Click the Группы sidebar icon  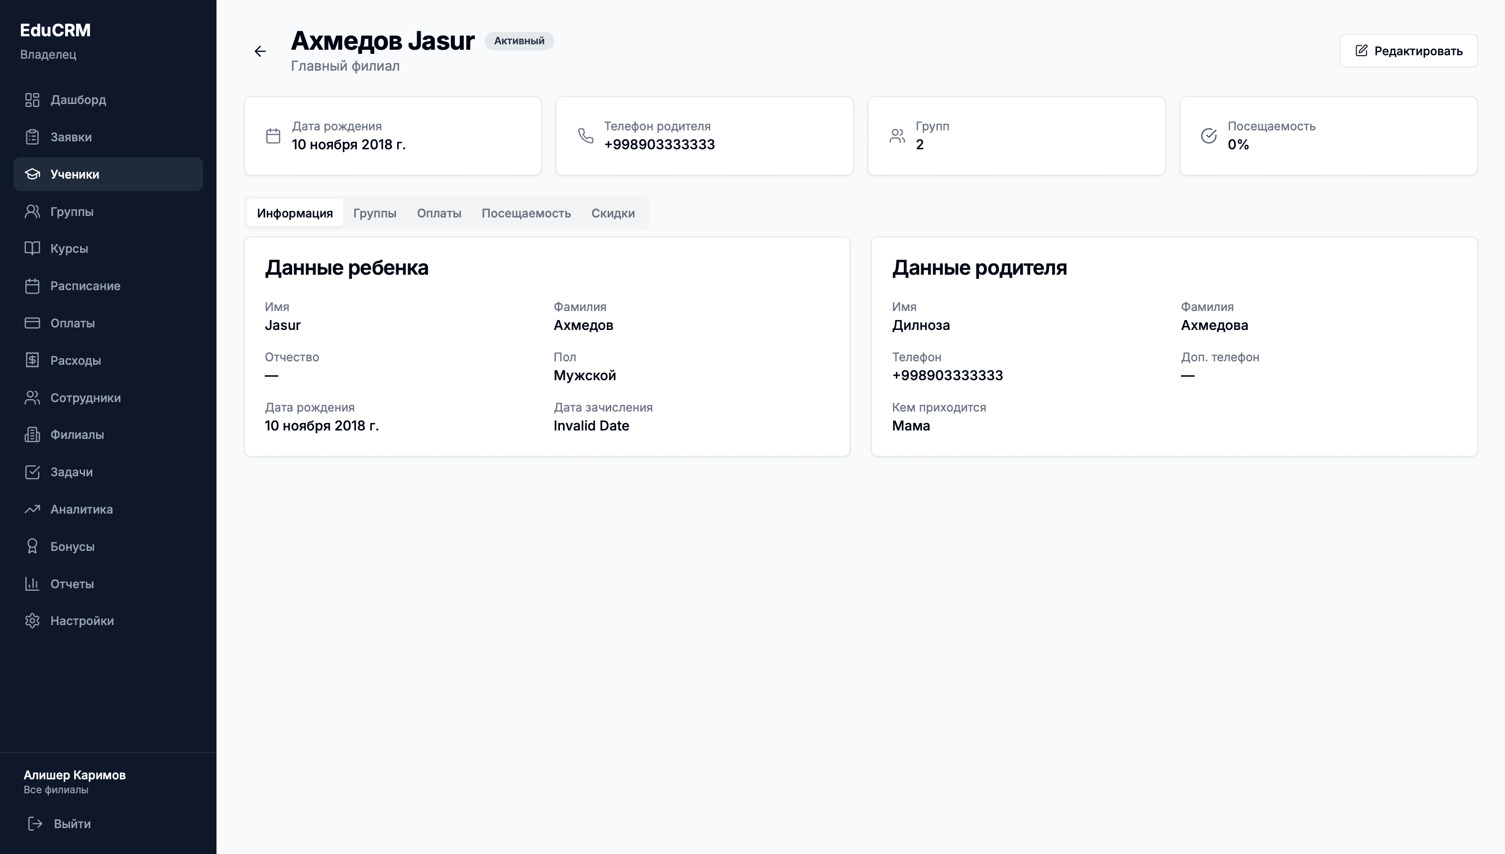pyautogui.click(x=32, y=211)
